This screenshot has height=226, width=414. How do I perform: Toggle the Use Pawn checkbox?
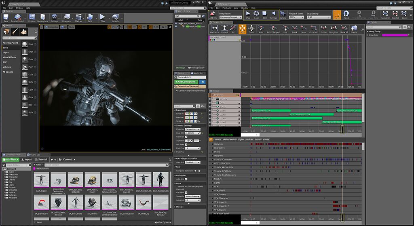pyautogui.click(x=186, y=144)
